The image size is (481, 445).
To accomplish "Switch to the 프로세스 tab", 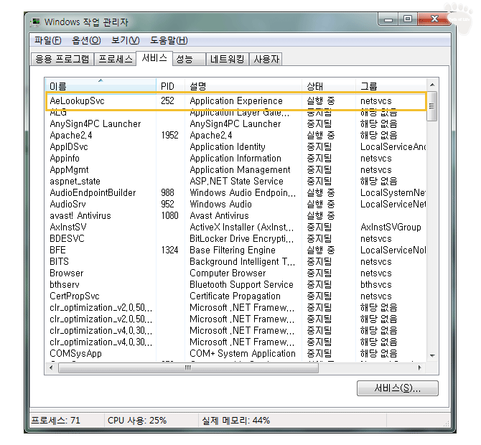I will point(116,59).
